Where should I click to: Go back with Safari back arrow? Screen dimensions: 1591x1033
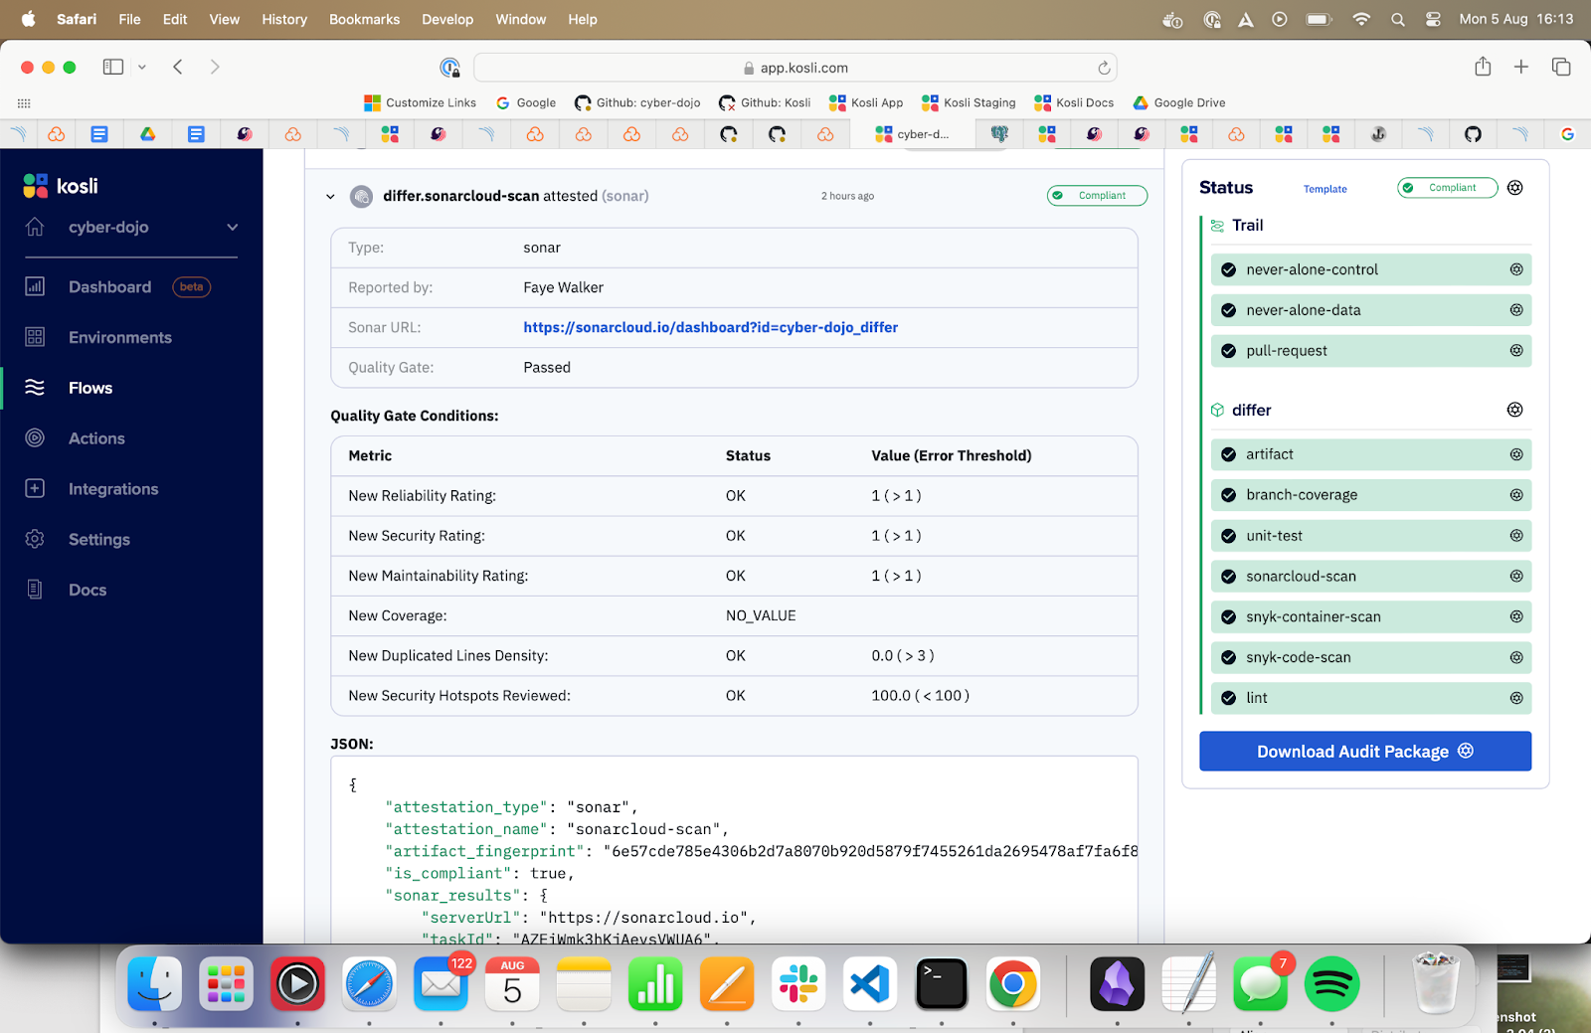click(x=178, y=67)
